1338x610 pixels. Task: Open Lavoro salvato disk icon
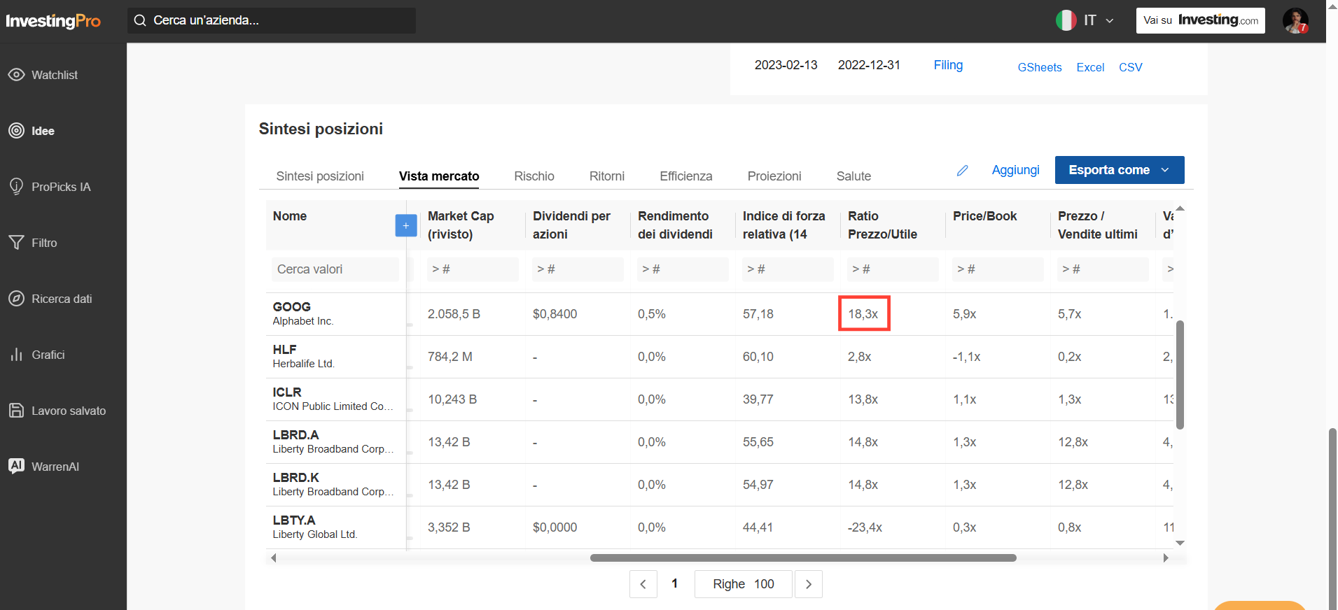(x=16, y=410)
